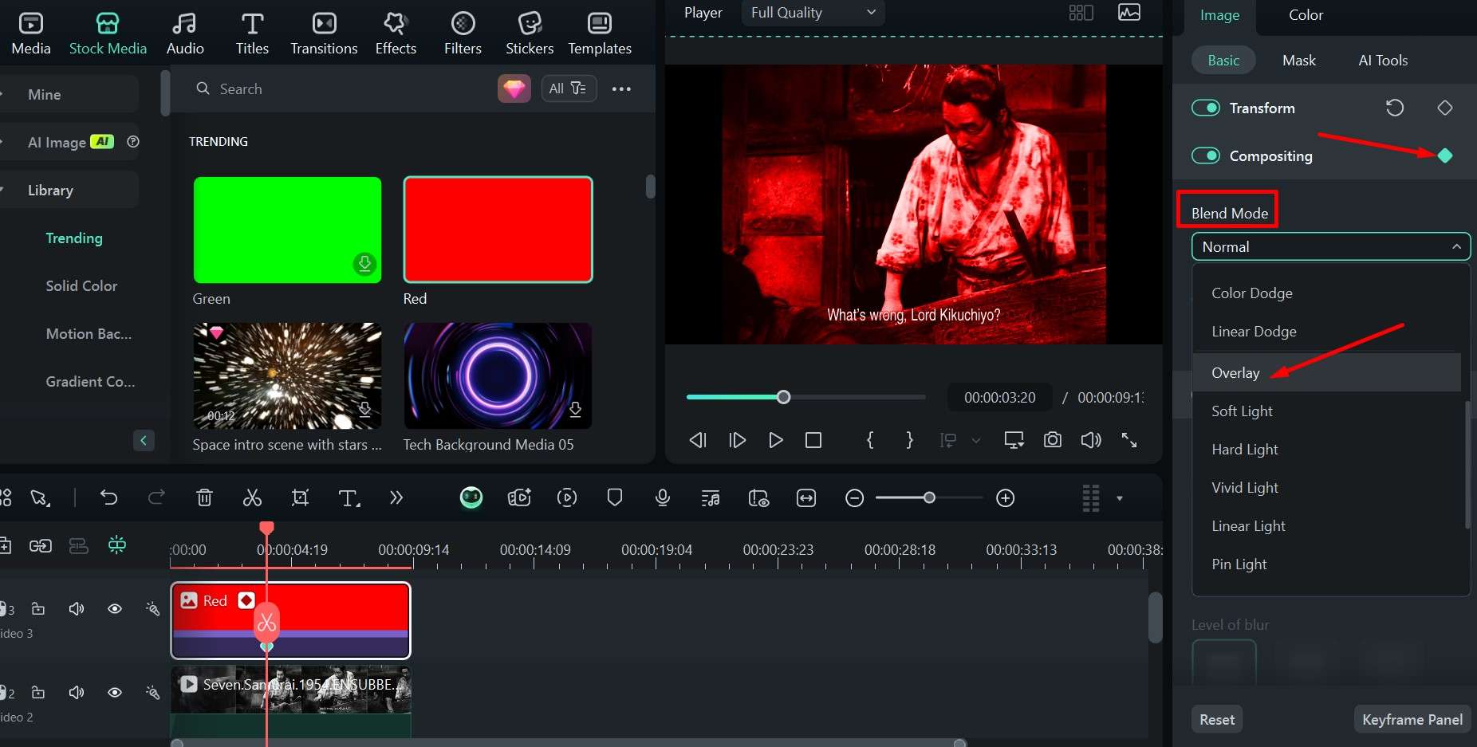This screenshot has height=747, width=1477.
Task: Click the Keyframe Panel button
Action: [1412, 720]
